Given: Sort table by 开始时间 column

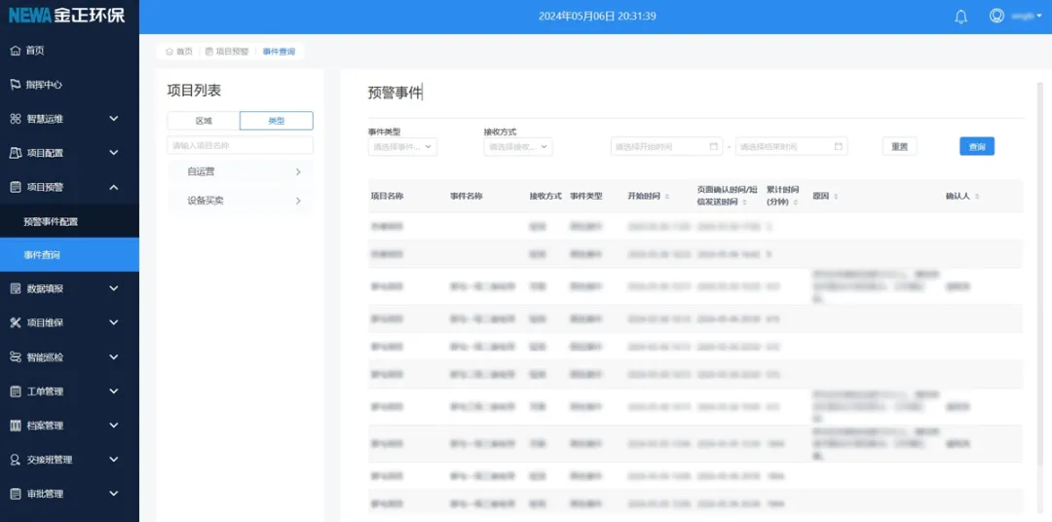Looking at the screenshot, I should click(648, 197).
